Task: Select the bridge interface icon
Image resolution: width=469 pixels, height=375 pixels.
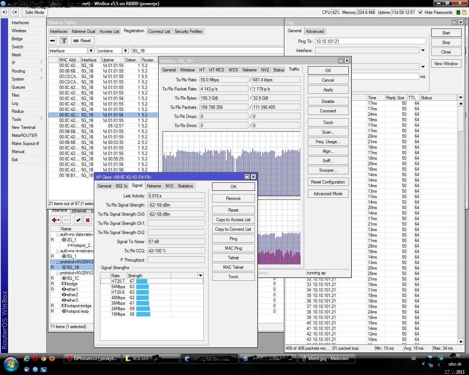Action: 64,284
